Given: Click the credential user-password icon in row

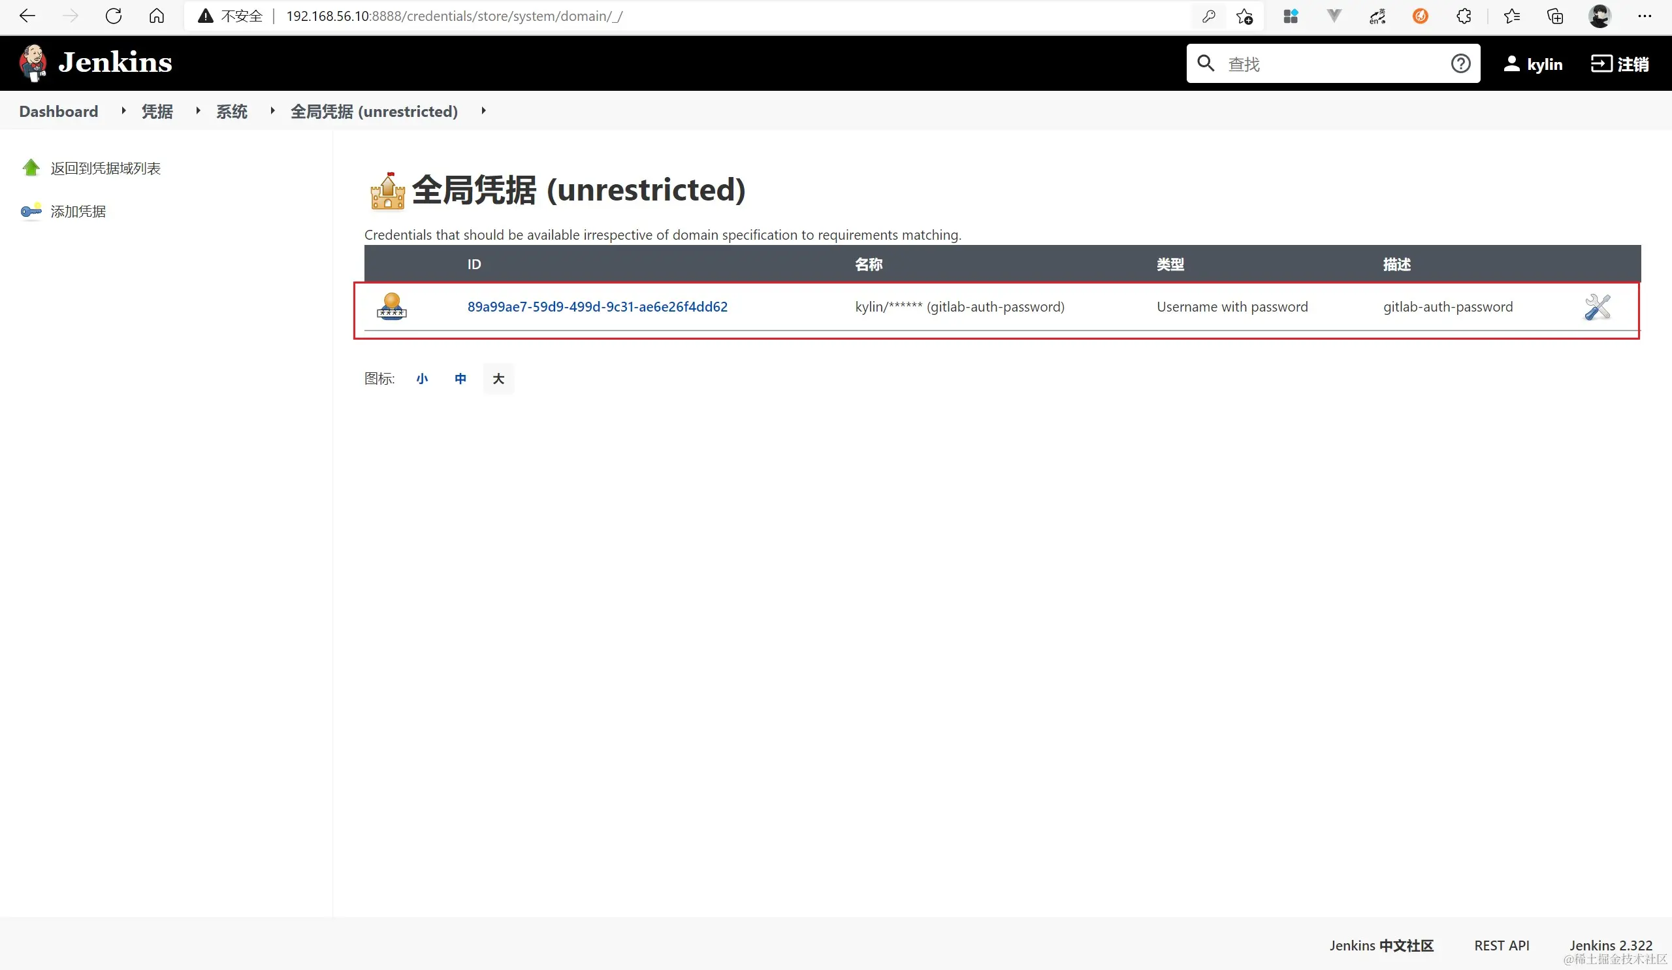Looking at the screenshot, I should 391,306.
